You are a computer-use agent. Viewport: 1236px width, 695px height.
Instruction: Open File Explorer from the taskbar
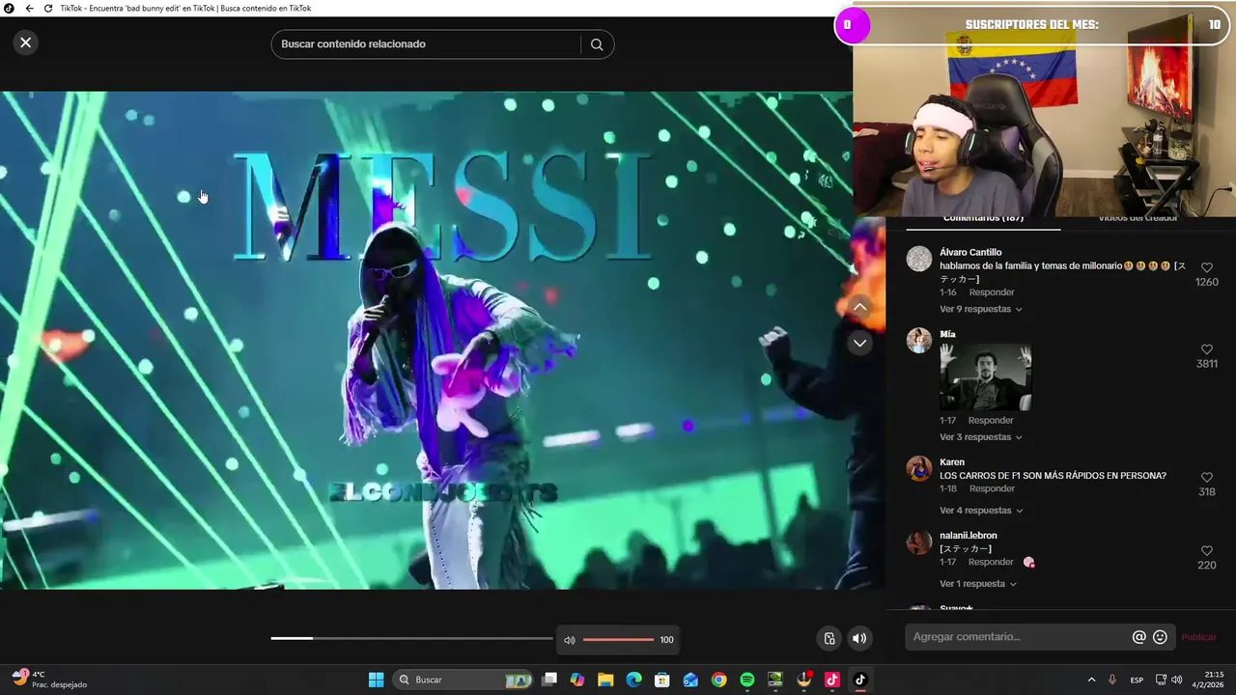click(605, 680)
